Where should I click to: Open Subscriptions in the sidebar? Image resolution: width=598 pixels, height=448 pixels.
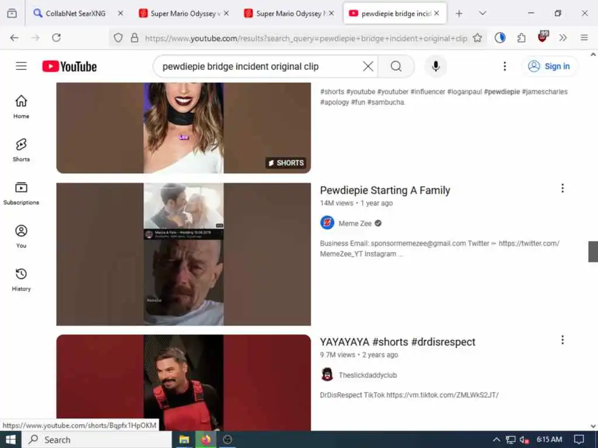(x=22, y=193)
